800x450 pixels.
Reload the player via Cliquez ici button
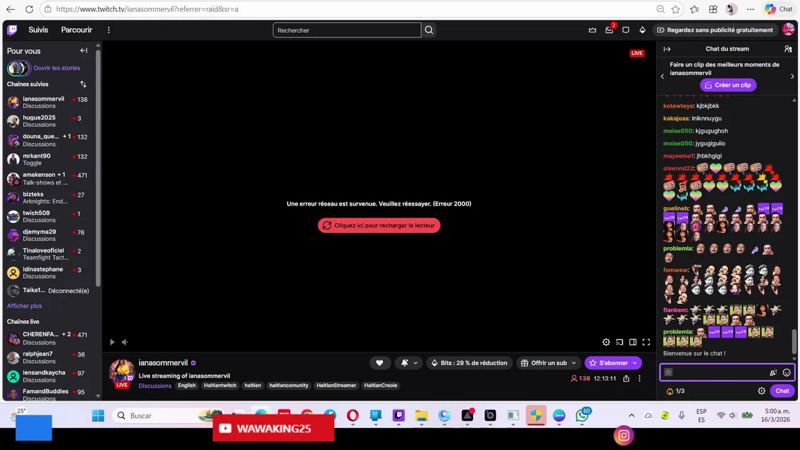pyautogui.click(x=379, y=226)
